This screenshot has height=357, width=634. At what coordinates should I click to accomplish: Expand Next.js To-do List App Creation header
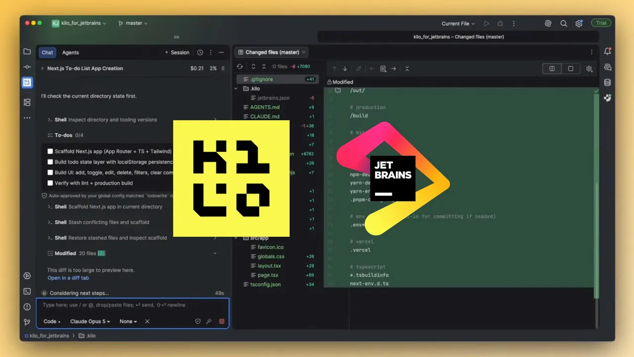[x=43, y=68]
